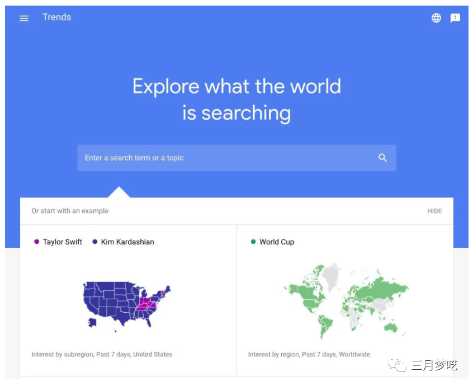This screenshot has height=386, width=473.
Task: Open the Taylor Swift example term
Action: (x=63, y=242)
